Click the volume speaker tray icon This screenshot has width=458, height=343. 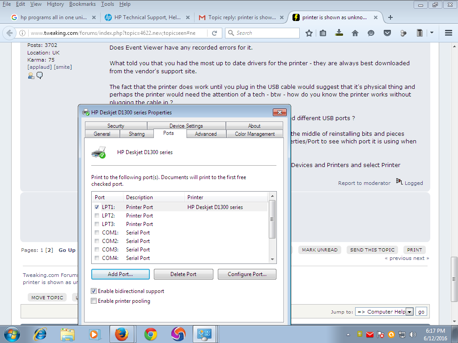point(413,335)
